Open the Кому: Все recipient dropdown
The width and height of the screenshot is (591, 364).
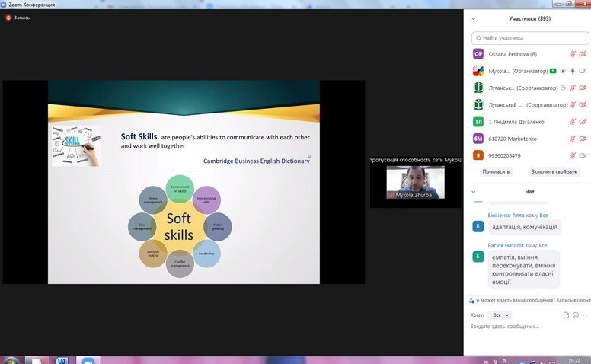coord(500,315)
